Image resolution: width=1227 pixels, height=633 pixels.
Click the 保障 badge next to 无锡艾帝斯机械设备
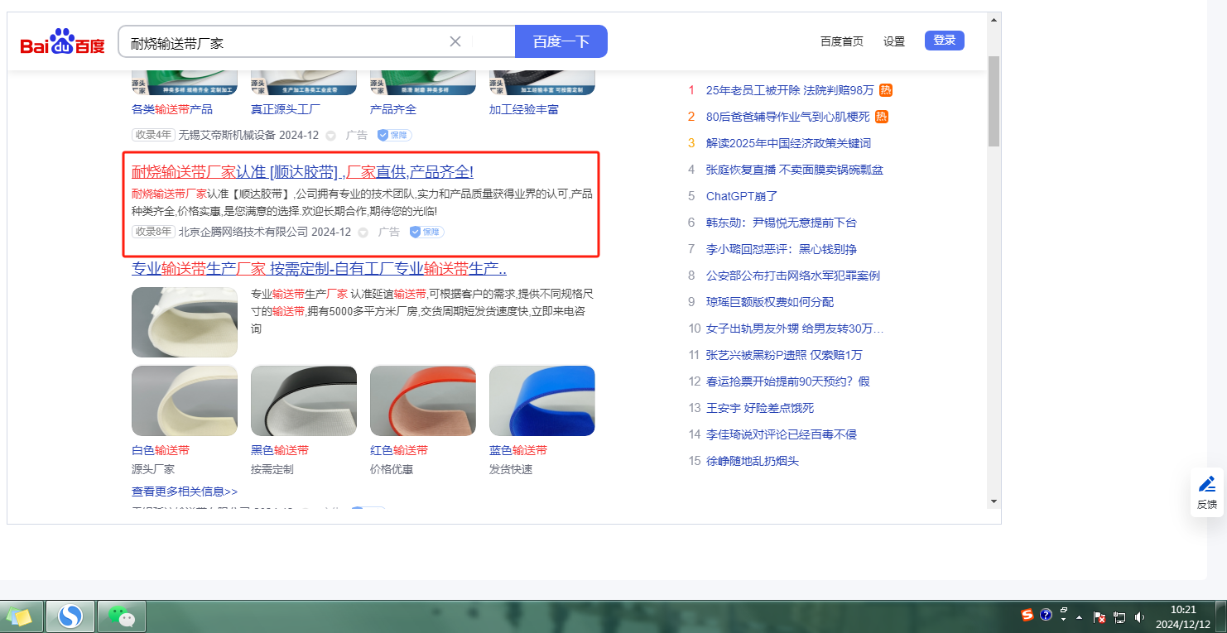tap(395, 135)
